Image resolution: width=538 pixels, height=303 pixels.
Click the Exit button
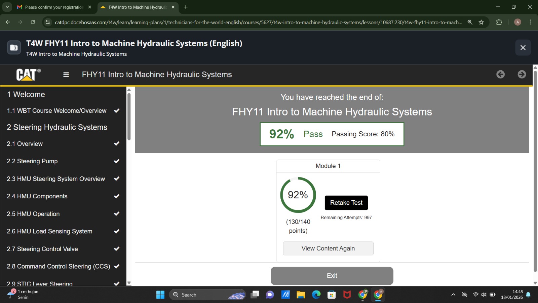coord(332,276)
